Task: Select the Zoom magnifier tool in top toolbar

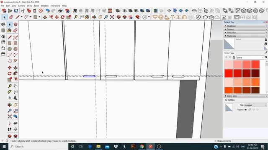Action: [106, 17]
